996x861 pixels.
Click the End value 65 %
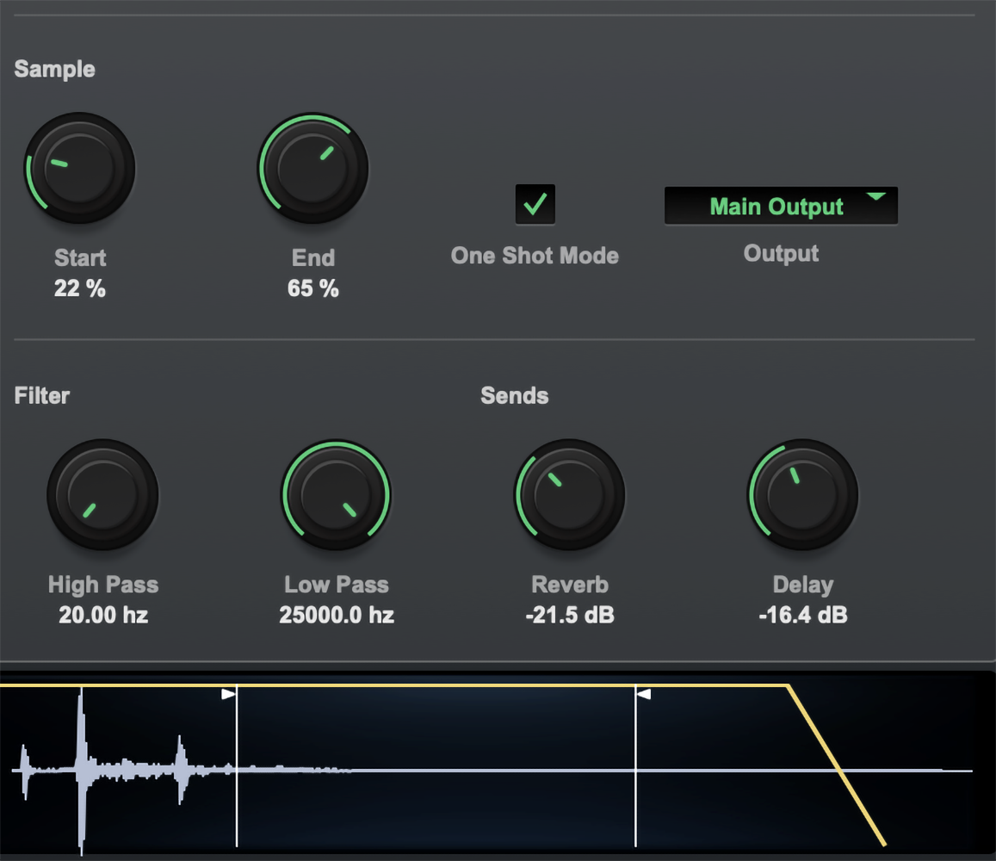[x=313, y=289]
